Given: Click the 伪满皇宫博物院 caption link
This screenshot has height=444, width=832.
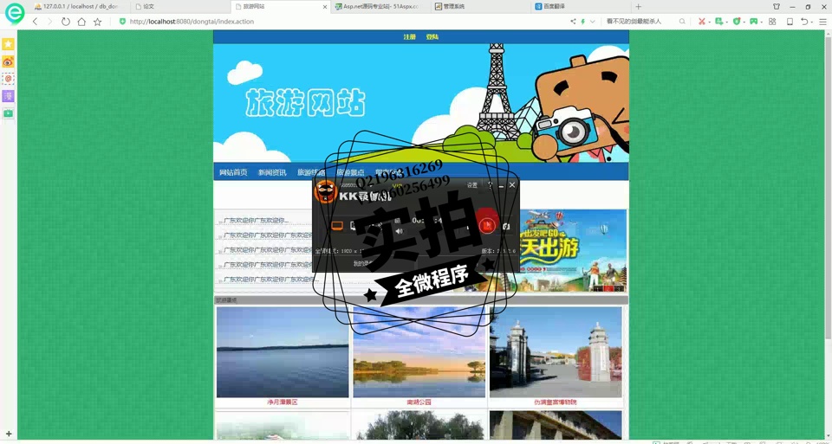Looking at the screenshot, I should click(556, 402).
